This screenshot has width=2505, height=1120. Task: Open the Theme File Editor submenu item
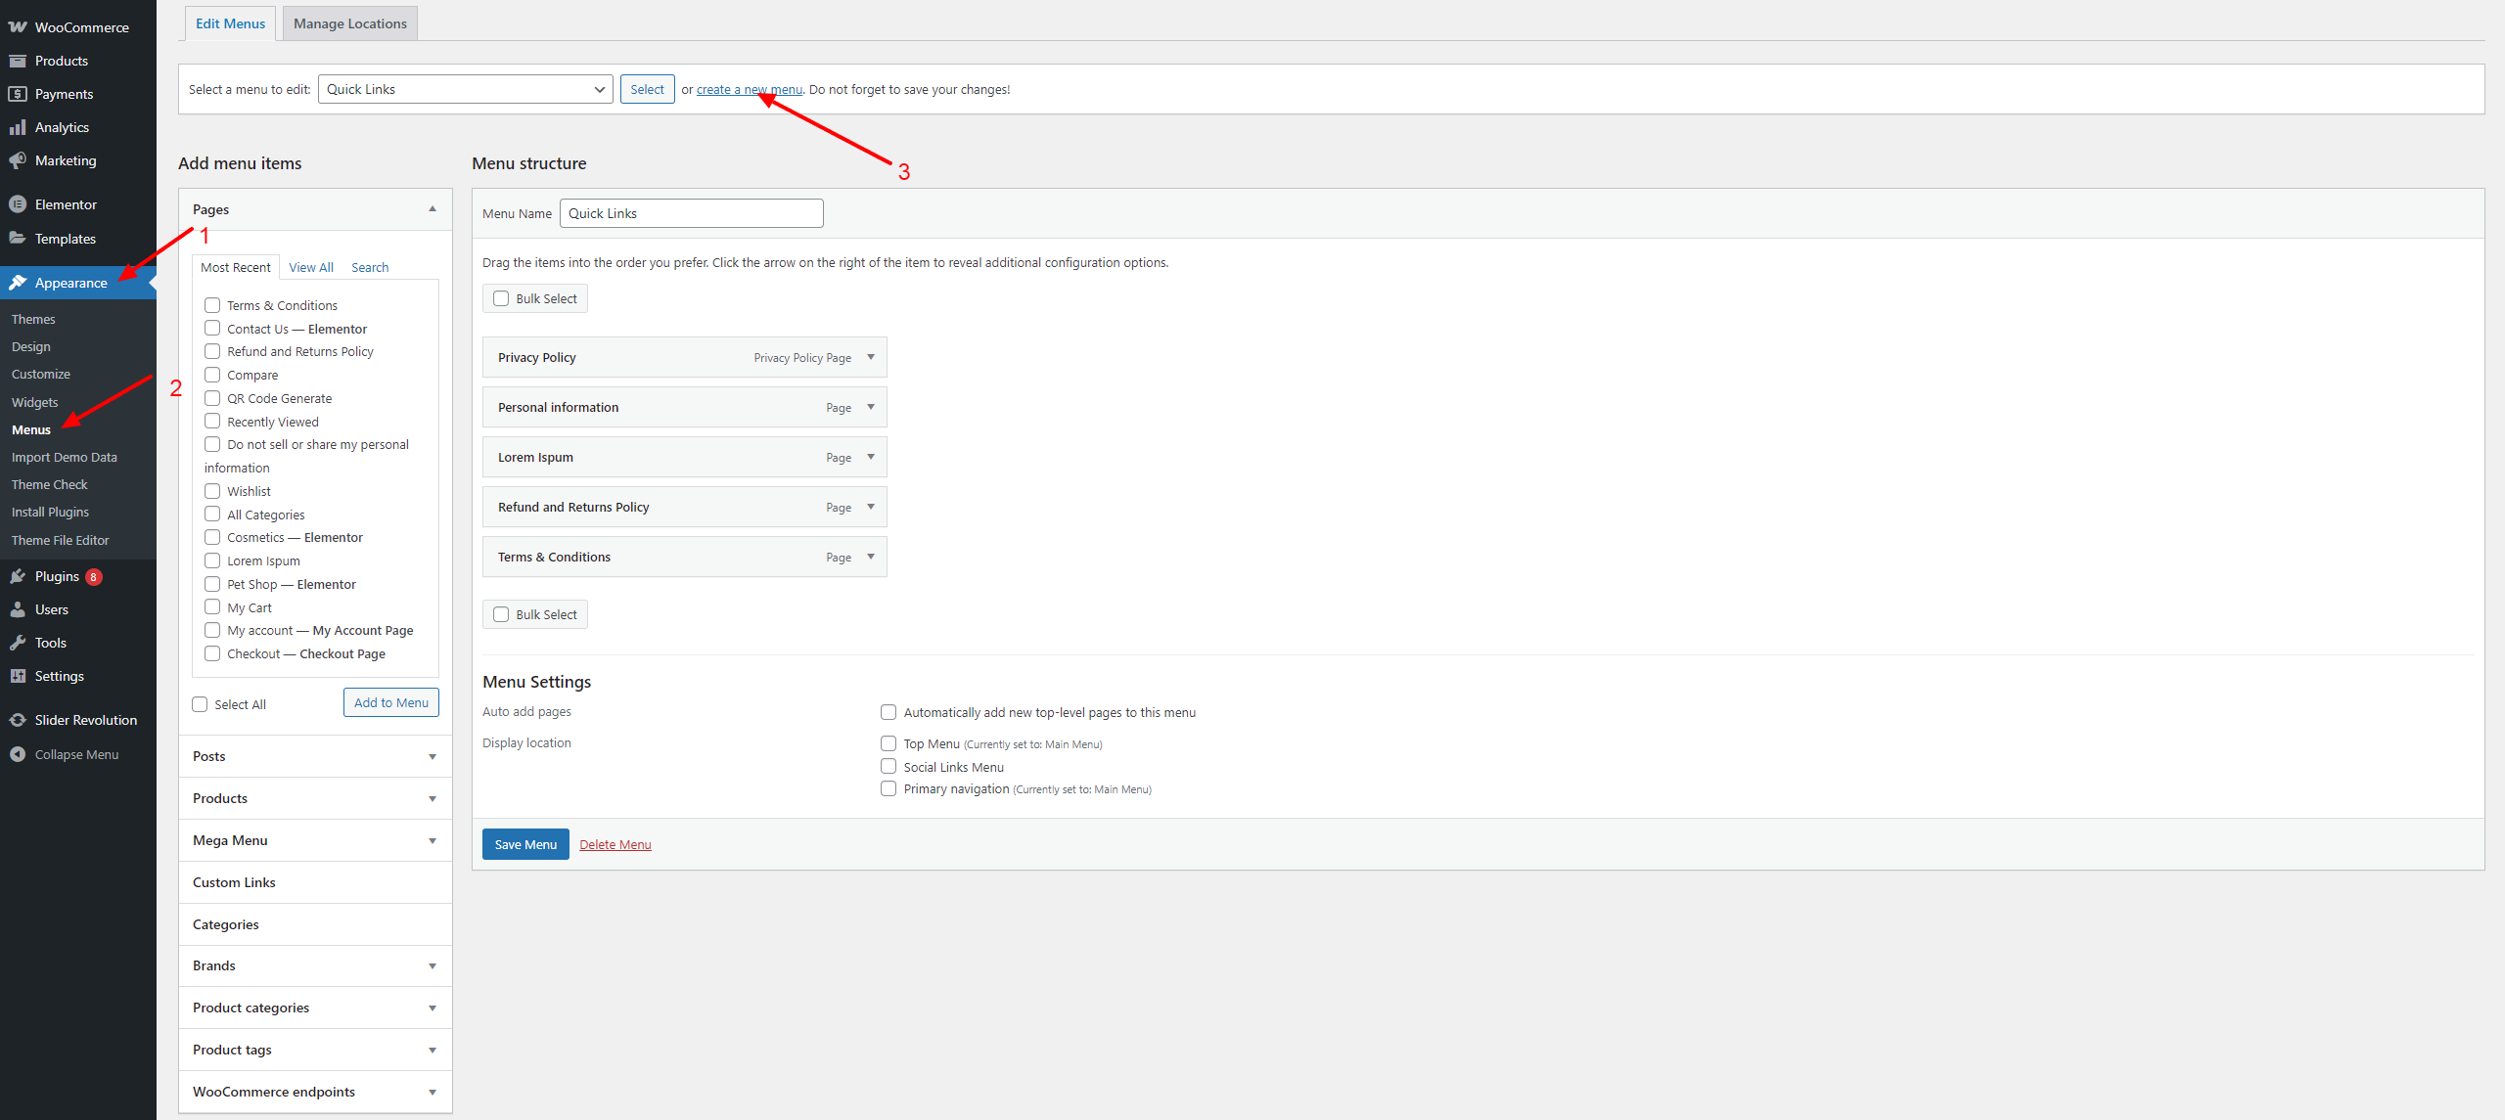(61, 540)
